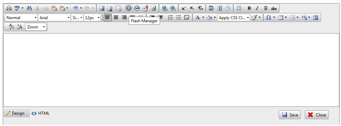Image resolution: width=341 pixels, height=126 pixels.
Task: Toggle Superscript x² formatting
Action: pyautogui.click(x=184, y=8)
